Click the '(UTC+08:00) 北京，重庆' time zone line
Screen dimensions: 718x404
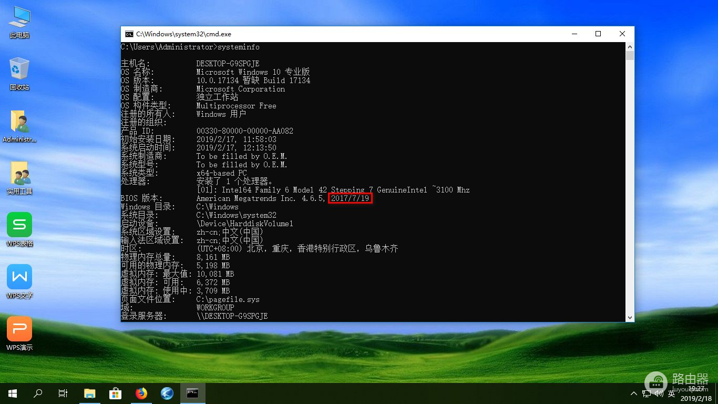click(297, 249)
